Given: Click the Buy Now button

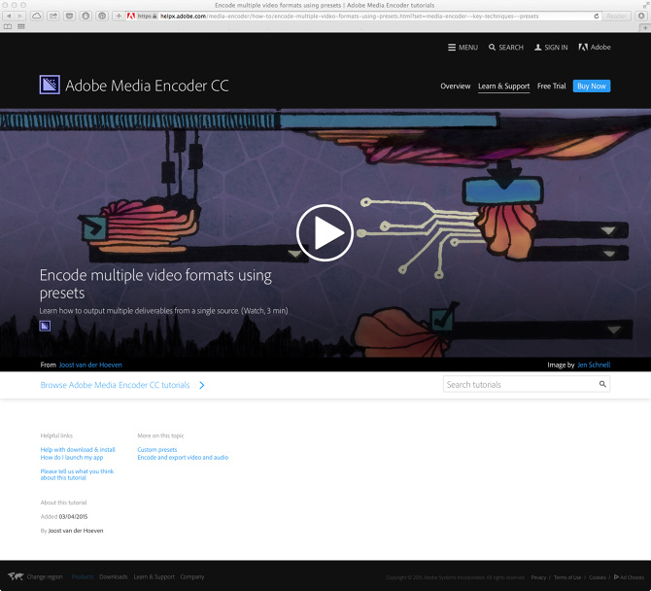Looking at the screenshot, I should (x=592, y=86).
